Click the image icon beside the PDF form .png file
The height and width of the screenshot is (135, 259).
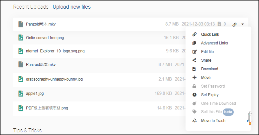tap(21, 108)
